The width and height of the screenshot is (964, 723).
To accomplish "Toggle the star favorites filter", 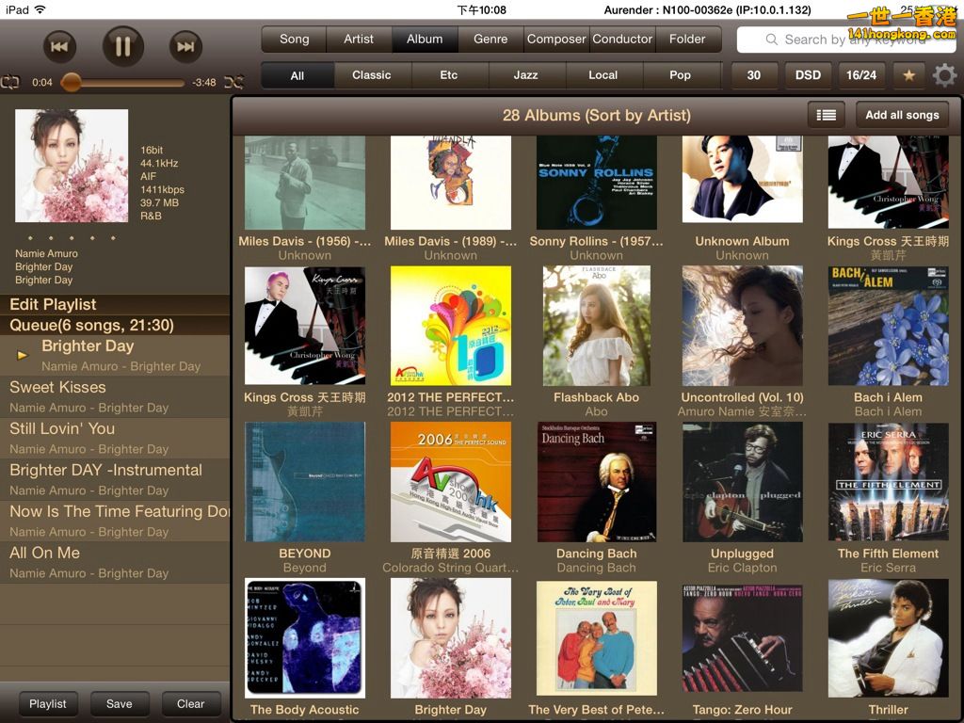I will click(x=908, y=75).
